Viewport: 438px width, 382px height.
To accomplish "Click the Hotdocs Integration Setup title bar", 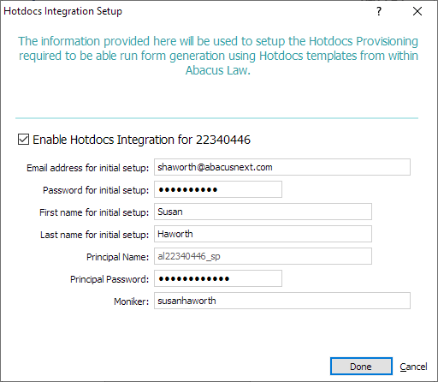I will pos(188,11).
